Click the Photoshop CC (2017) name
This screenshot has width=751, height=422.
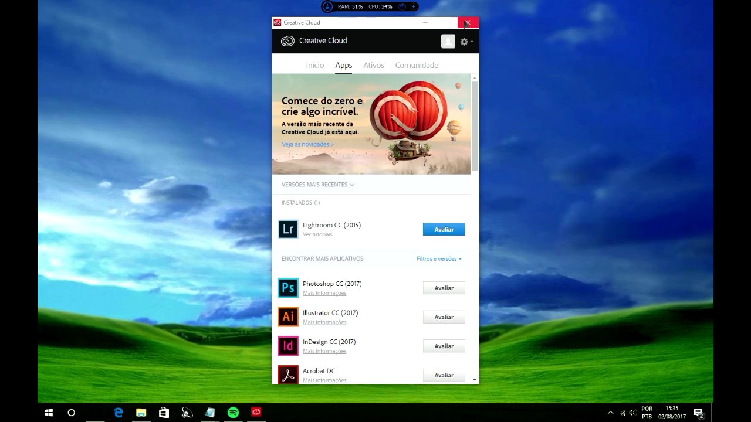tap(332, 284)
